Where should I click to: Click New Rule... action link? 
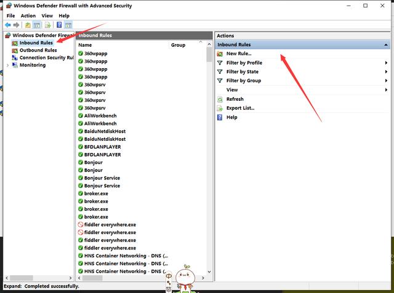point(239,53)
